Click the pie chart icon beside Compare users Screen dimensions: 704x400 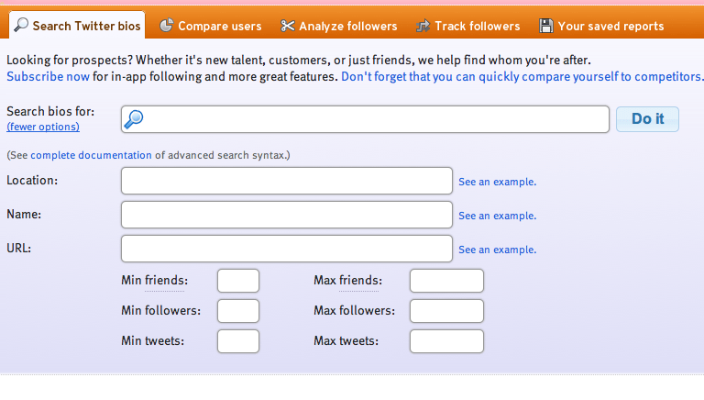coord(166,25)
